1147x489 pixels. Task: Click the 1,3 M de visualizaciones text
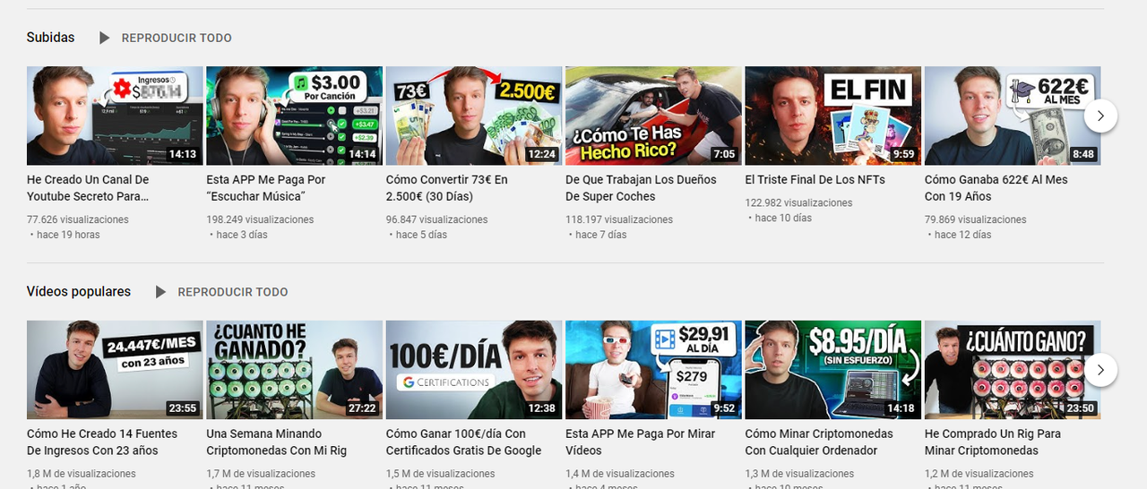tap(800, 474)
